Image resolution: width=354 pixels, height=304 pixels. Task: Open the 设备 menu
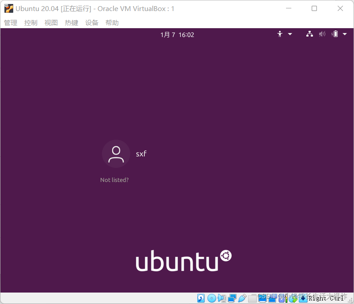pos(92,22)
